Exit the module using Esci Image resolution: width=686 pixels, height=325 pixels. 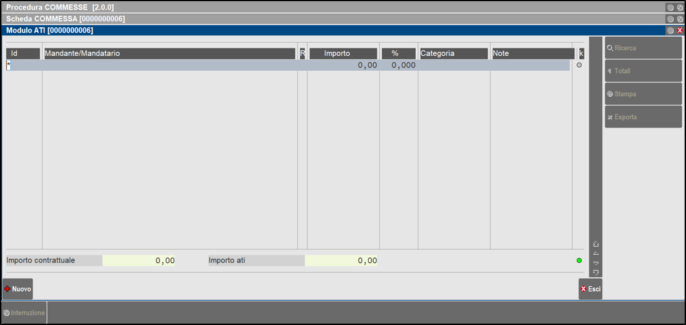(590, 289)
